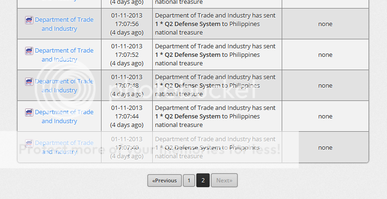Select current page 2 button
The image size is (387, 199).
click(x=203, y=181)
